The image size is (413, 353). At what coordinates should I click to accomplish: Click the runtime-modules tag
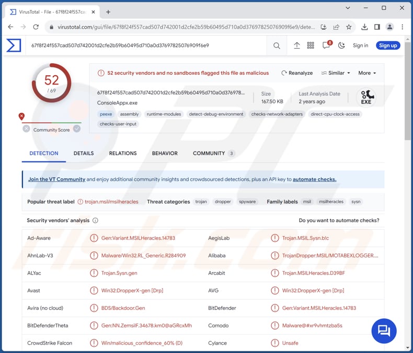[x=164, y=114]
